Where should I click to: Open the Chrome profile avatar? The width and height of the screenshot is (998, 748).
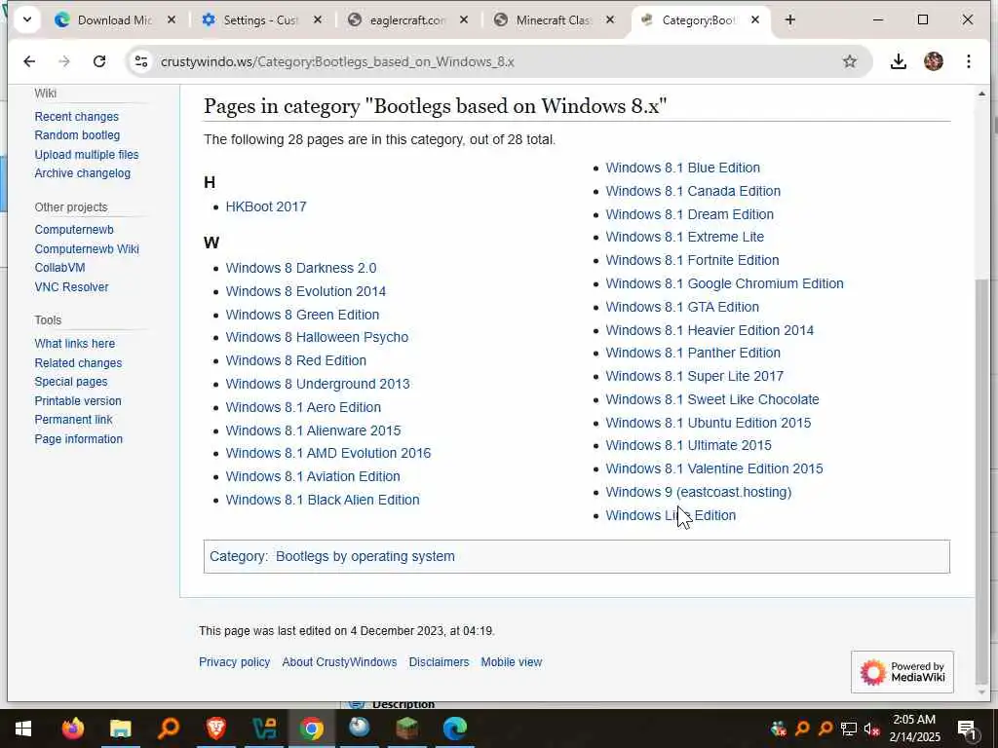coord(933,61)
